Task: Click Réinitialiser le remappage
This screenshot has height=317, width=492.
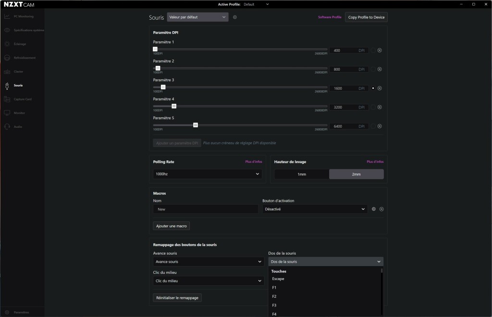Action: coord(177,297)
